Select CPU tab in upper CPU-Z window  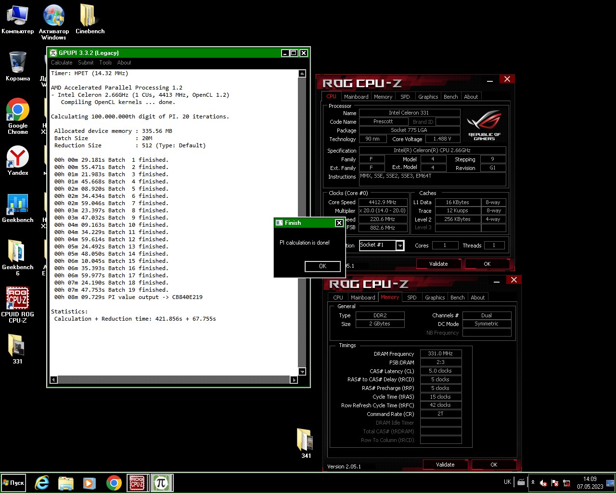point(332,96)
